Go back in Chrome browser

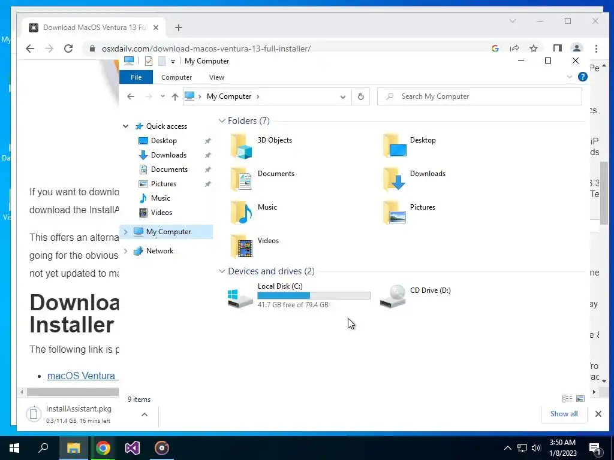click(30, 49)
